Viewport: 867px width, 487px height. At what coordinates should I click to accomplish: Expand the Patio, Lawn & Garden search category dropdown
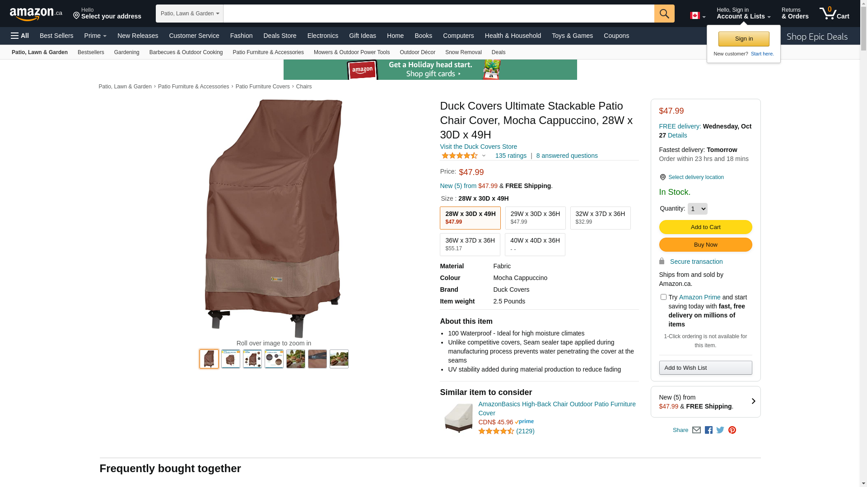(x=190, y=14)
